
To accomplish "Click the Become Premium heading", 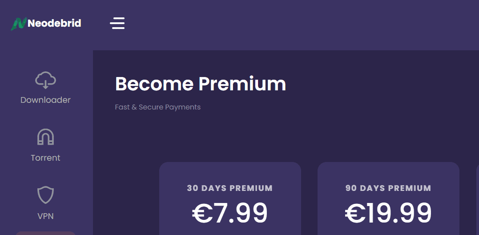I will click(x=201, y=84).
